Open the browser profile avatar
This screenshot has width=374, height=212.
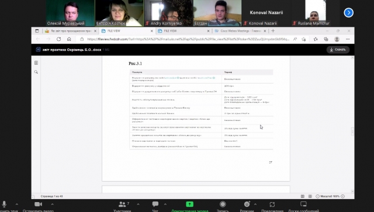click(x=337, y=39)
